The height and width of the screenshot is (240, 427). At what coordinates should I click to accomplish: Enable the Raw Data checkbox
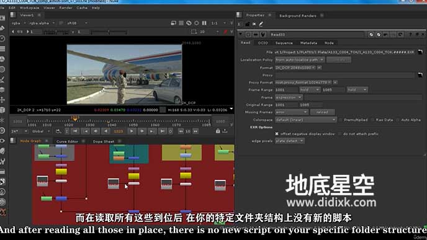[x=372, y=120]
